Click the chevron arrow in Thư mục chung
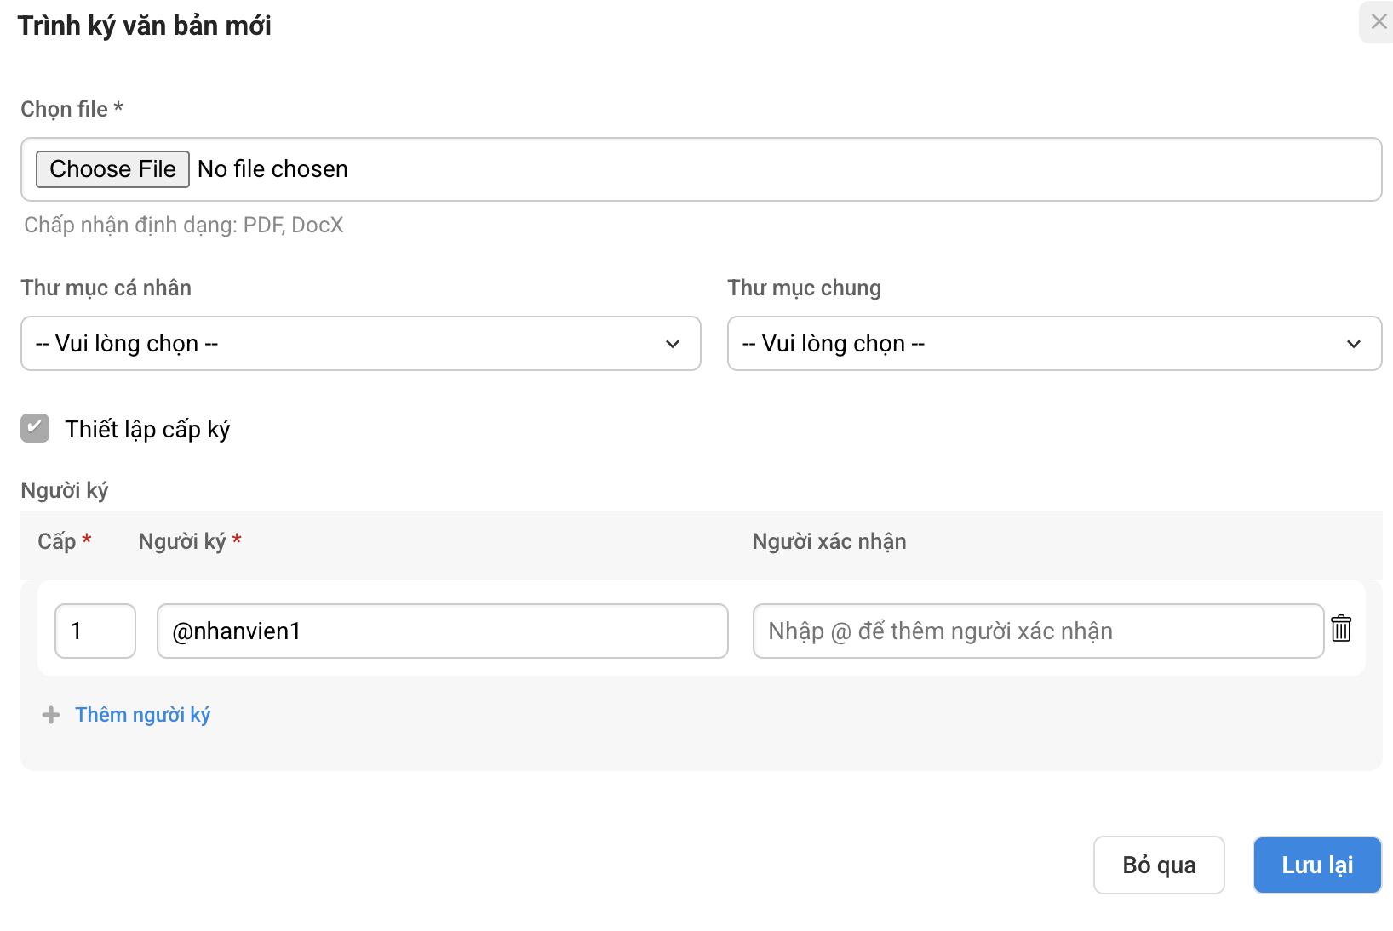The height and width of the screenshot is (931, 1393). pos(1354,344)
